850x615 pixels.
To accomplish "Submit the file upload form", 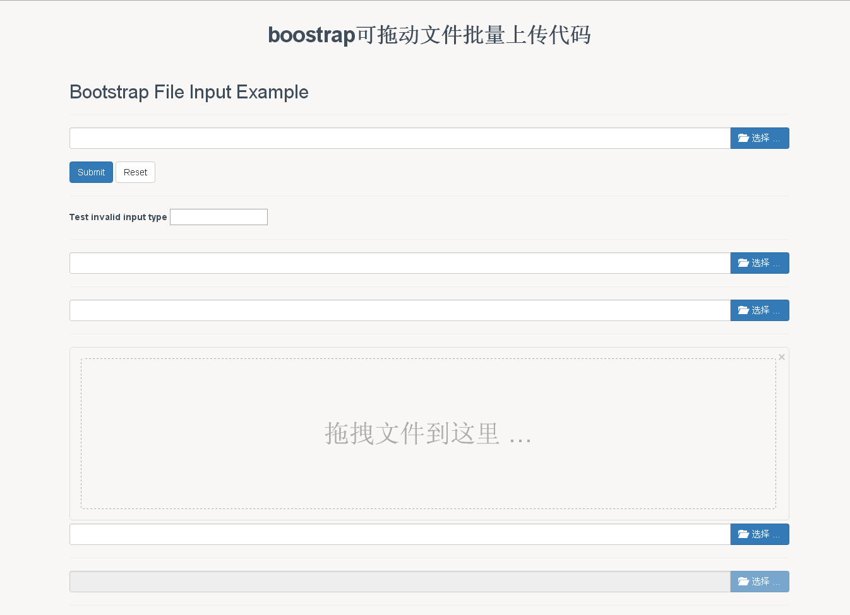I will 91,172.
